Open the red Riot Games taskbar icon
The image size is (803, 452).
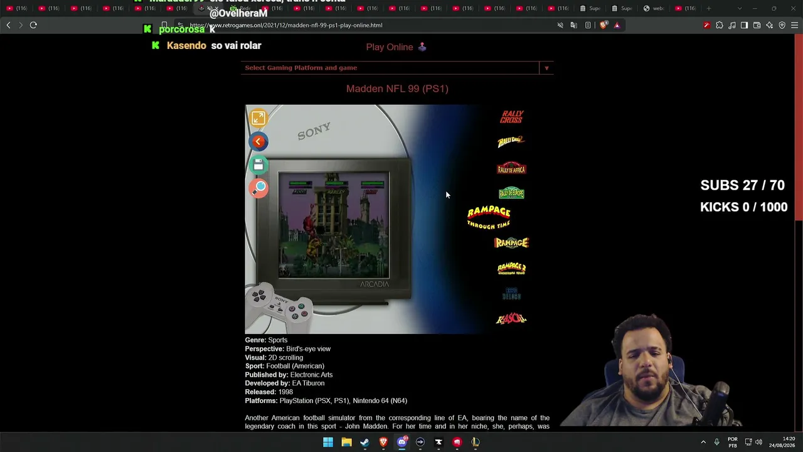457,442
